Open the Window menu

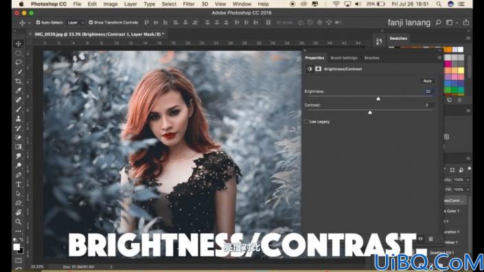(242, 4)
